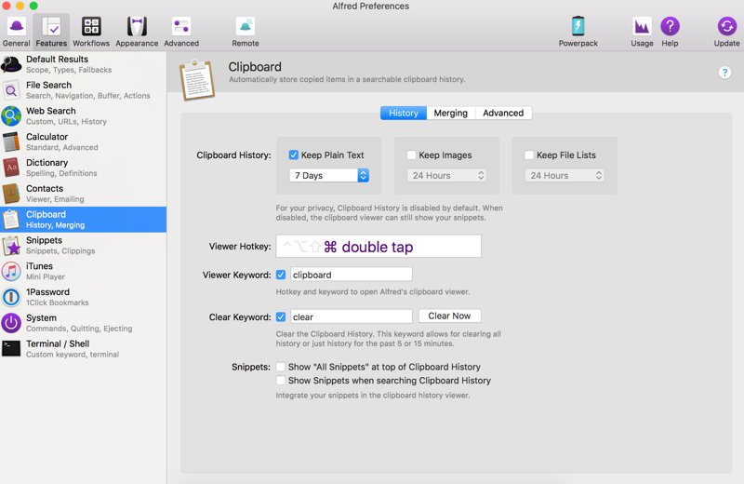Select iTunes Mini Player in the sidebar

click(x=83, y=271)
